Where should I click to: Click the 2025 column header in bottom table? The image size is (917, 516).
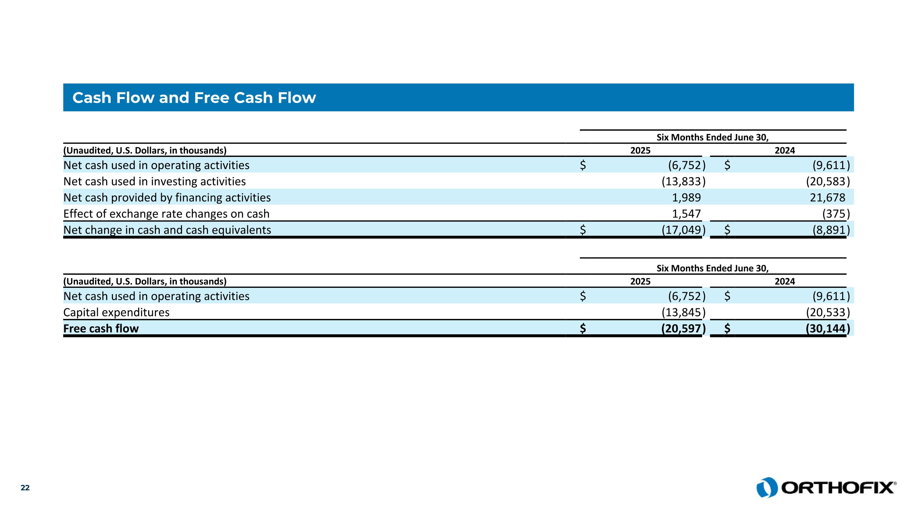pos(640,281)
